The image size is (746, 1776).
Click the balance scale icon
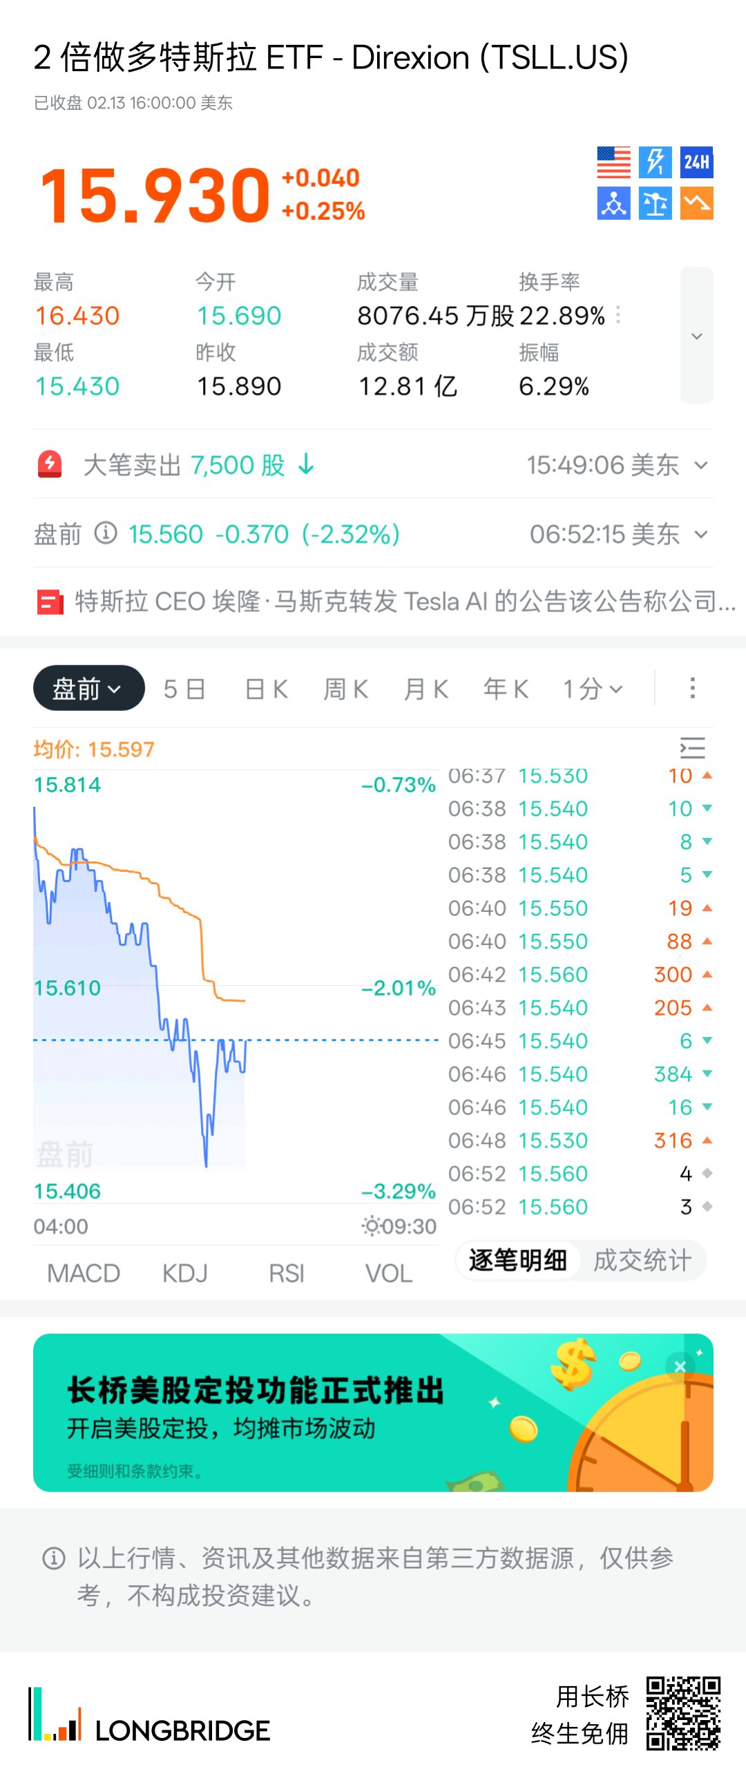pos(655,204)
